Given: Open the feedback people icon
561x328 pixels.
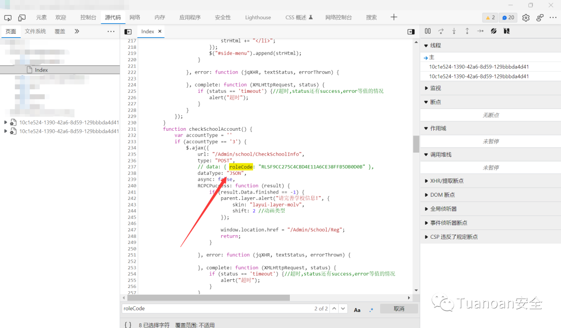Looking at the screenshot, I should 540,18.
